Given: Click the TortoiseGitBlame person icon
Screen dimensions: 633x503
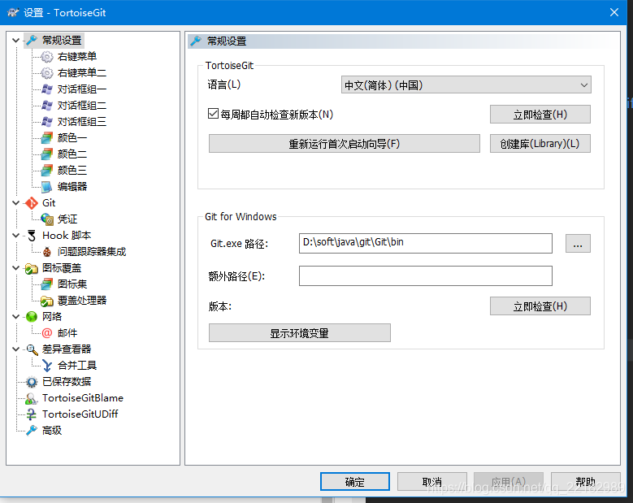Looking at the screenshot, I should click(32, 398).
